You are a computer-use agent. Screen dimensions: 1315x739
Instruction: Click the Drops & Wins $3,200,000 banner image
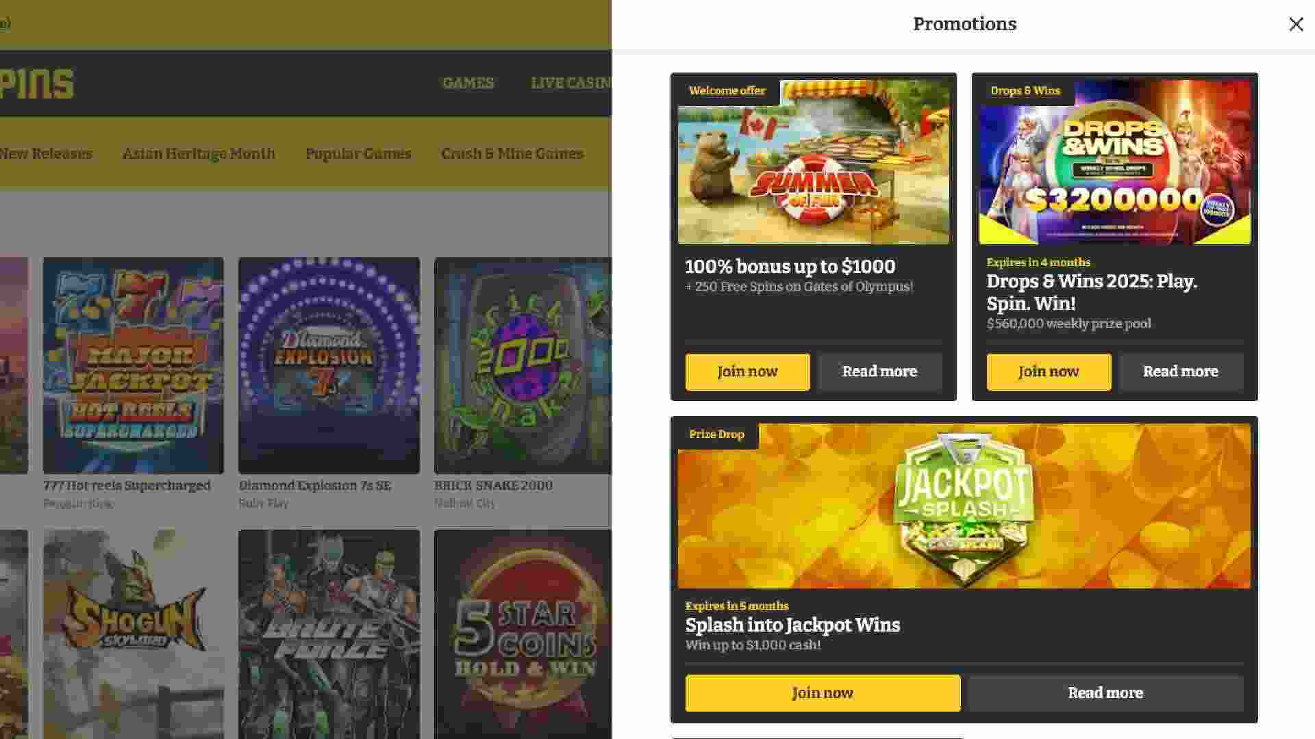point(1114,162)
